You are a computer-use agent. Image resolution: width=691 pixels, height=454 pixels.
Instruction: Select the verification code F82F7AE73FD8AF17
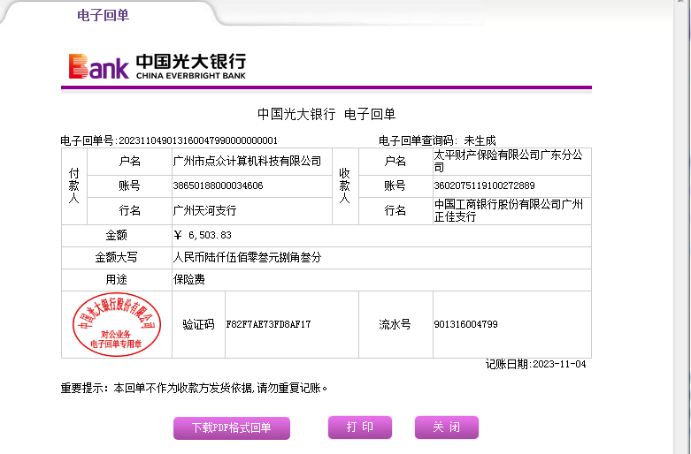[x=268, y=324]
